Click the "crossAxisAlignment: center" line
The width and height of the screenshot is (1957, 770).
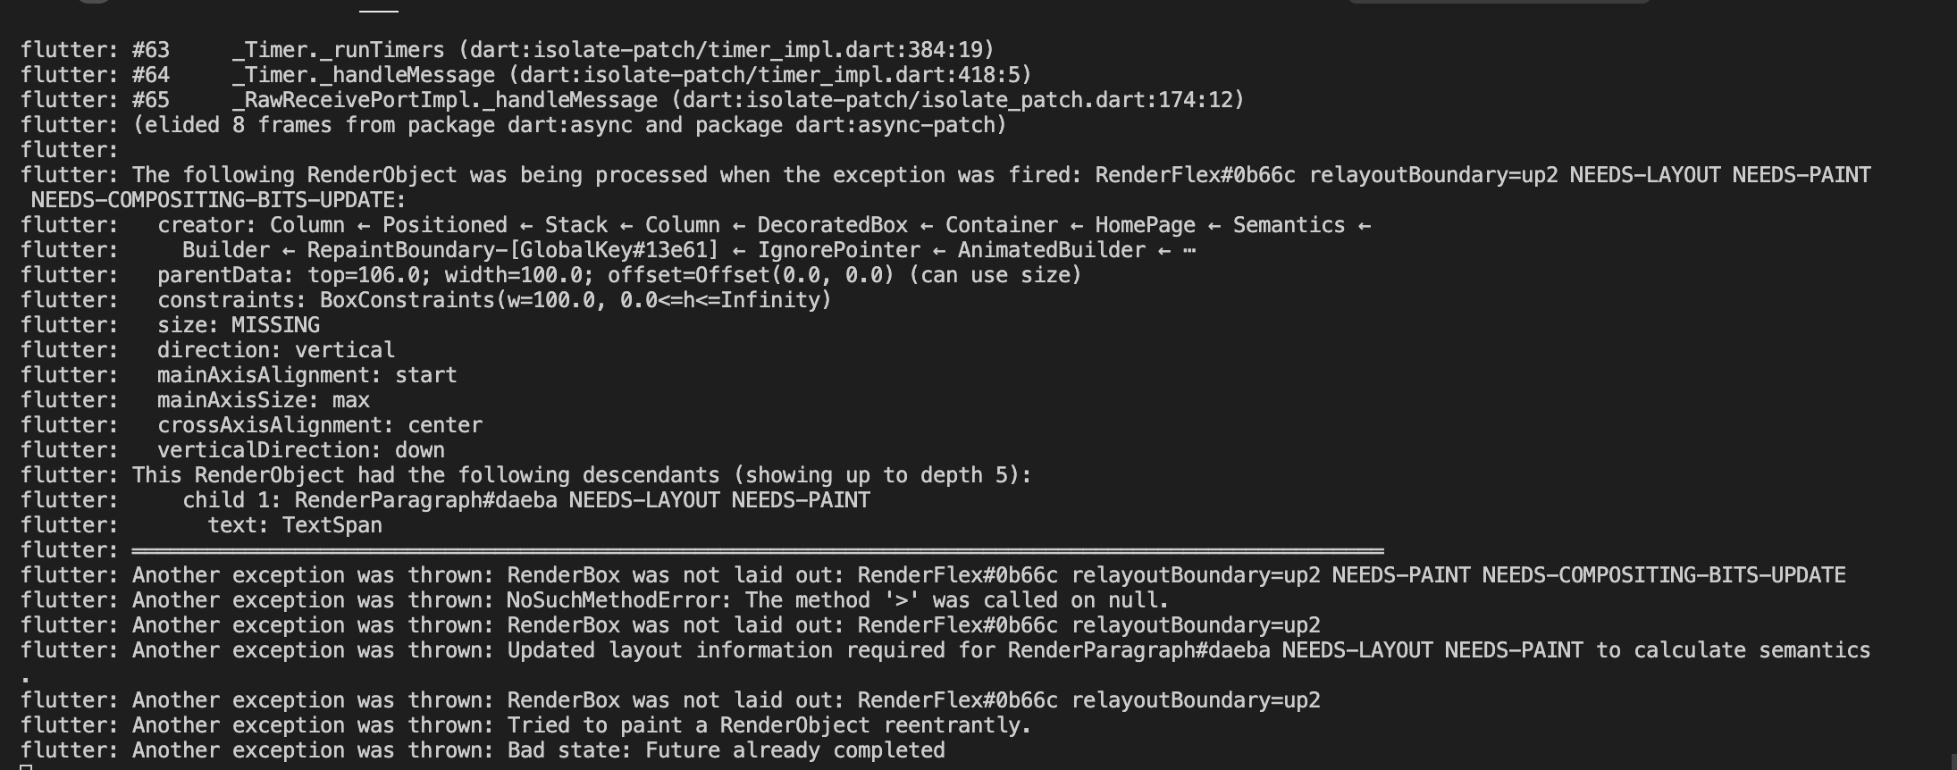pyautogui.click(x=319, y=425)
